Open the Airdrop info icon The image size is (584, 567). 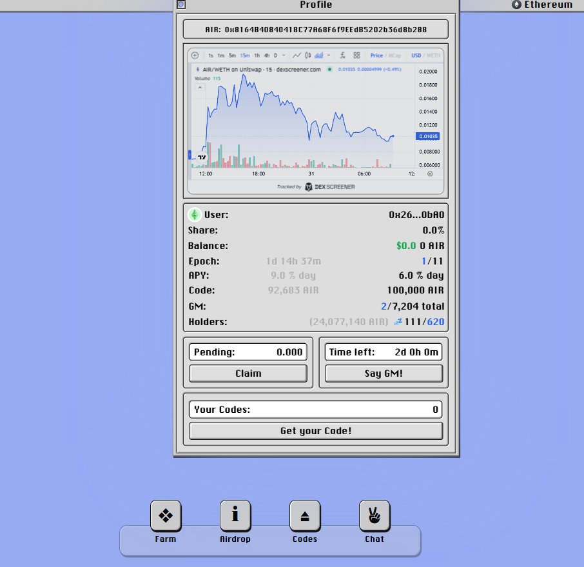pos(235,515)
